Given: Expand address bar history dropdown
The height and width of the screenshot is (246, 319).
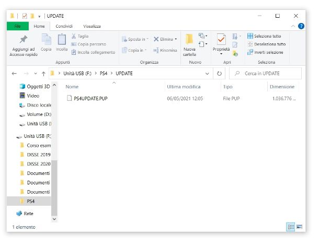Looking at the screenshot, I should [207, 74].
